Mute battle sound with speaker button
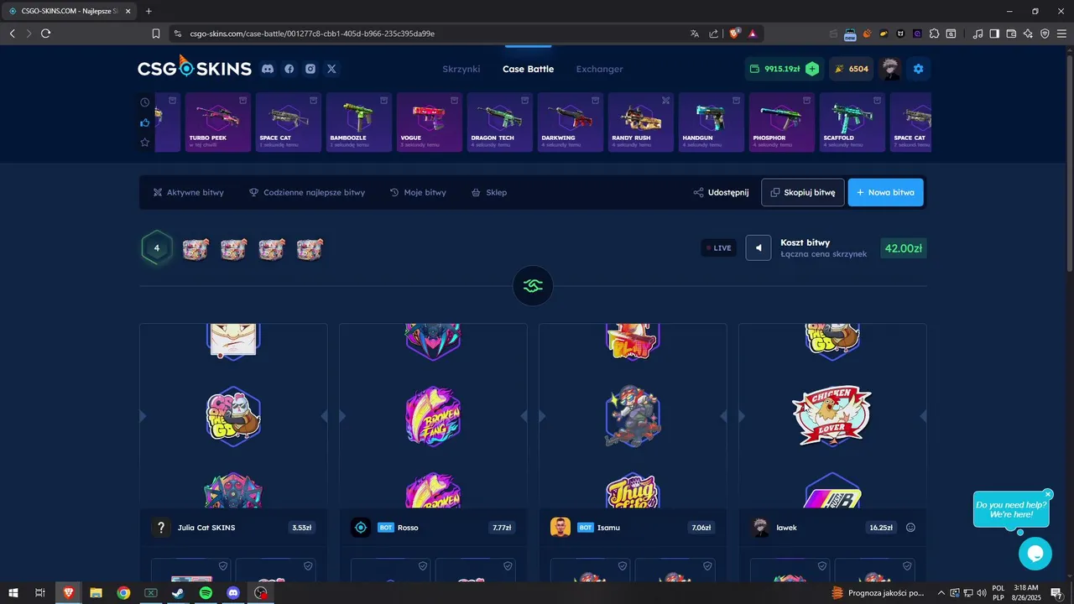This screenshot has width=1074, height=604. click(759, 247)
